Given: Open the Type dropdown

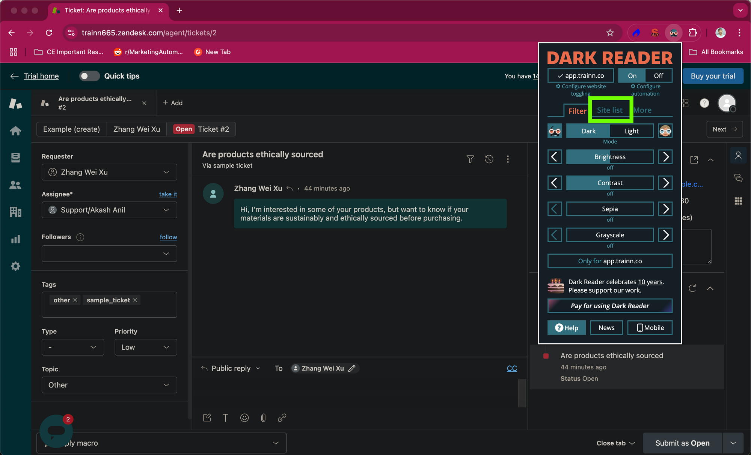Looking at the screenshot, I should click(73, 347).
